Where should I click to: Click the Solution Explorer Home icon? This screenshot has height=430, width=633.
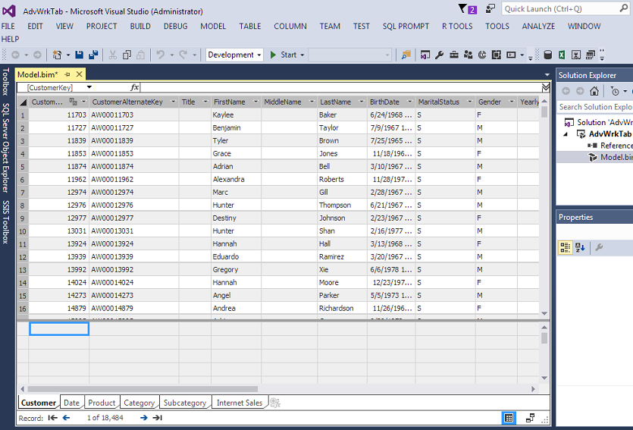click(593, 91)
